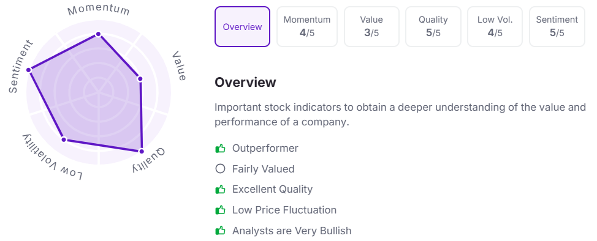Open the Quality 5/5 tab

pos(433,27)
